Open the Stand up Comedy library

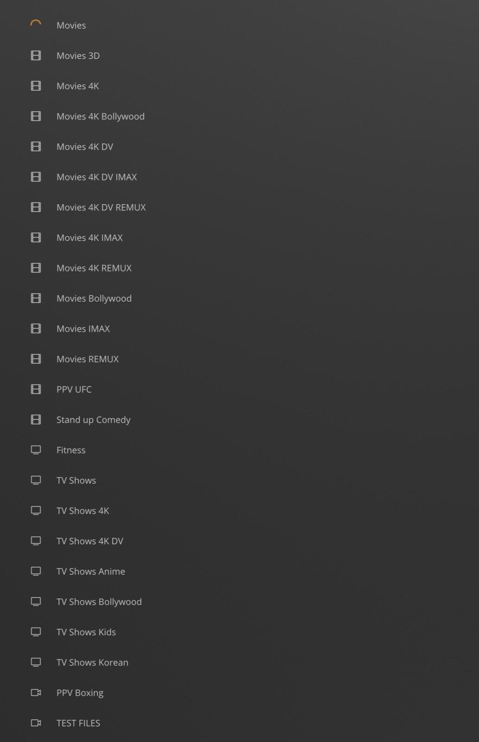(x=94, y=419)
